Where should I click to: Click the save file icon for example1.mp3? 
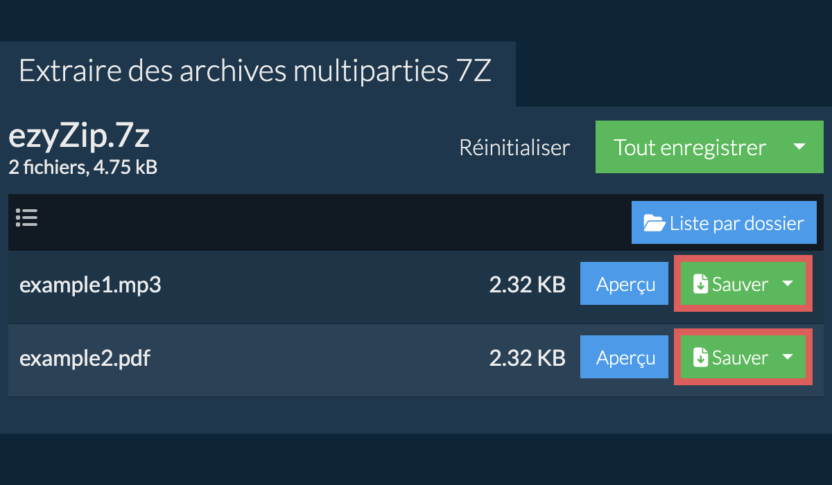tap(700, 284)
